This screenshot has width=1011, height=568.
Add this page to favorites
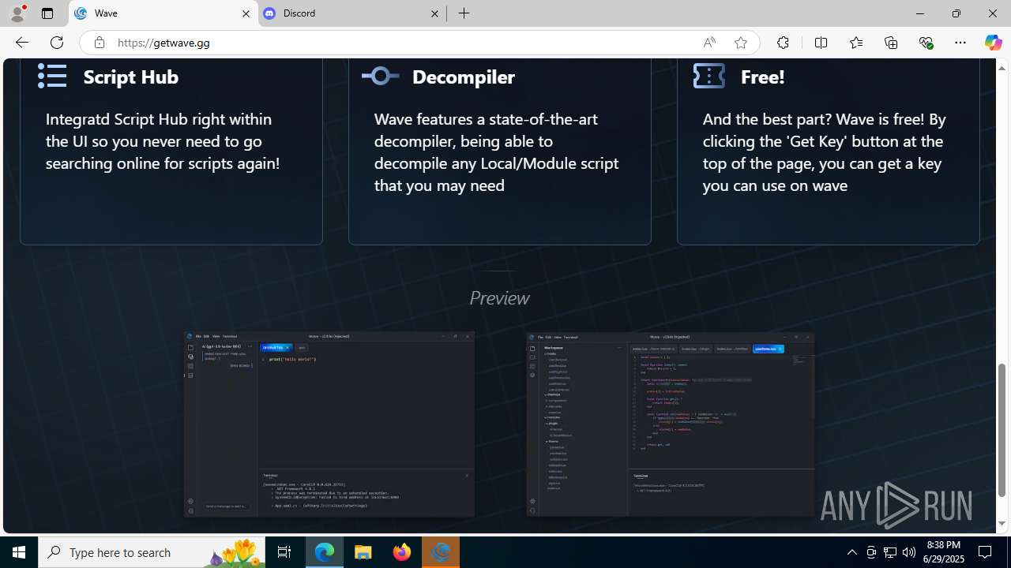[740, 43]
